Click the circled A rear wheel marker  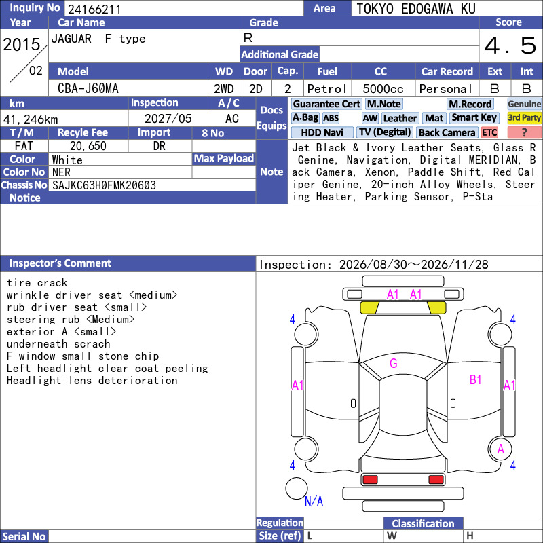tap(500, 449)
